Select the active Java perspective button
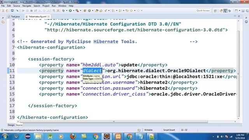The width and height of the screenshot is (249, 140). (x=225, y=11)
